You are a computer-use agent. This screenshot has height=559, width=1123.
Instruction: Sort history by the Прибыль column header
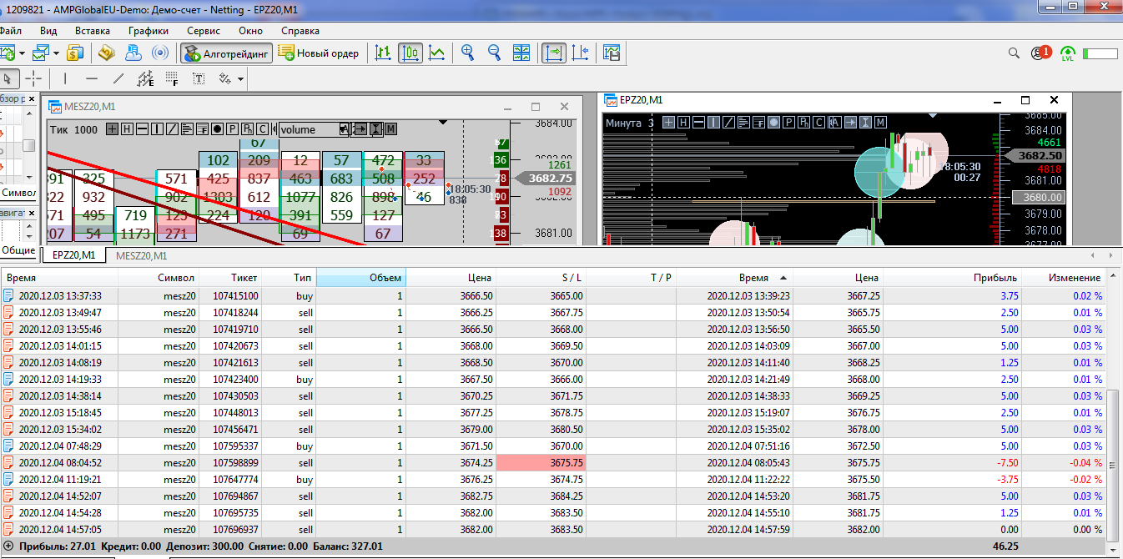(998, 278)
